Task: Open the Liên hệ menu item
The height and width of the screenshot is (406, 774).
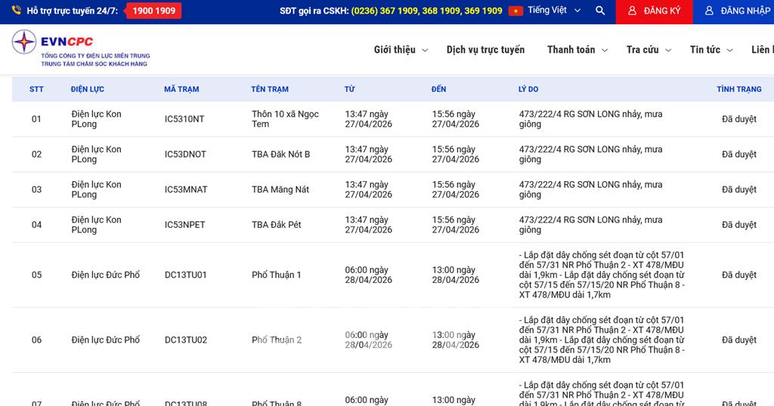Action: [x=761, y=50]
